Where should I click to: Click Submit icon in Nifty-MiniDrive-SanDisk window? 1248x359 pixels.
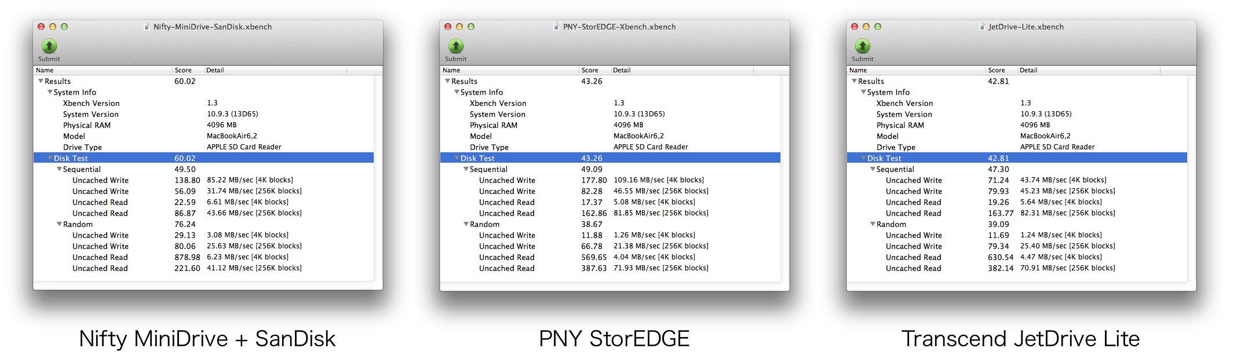(x=49, y=46)
